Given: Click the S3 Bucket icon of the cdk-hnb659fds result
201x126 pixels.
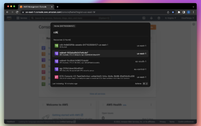Looking at the screenshot, I should [x=56, y=46].
